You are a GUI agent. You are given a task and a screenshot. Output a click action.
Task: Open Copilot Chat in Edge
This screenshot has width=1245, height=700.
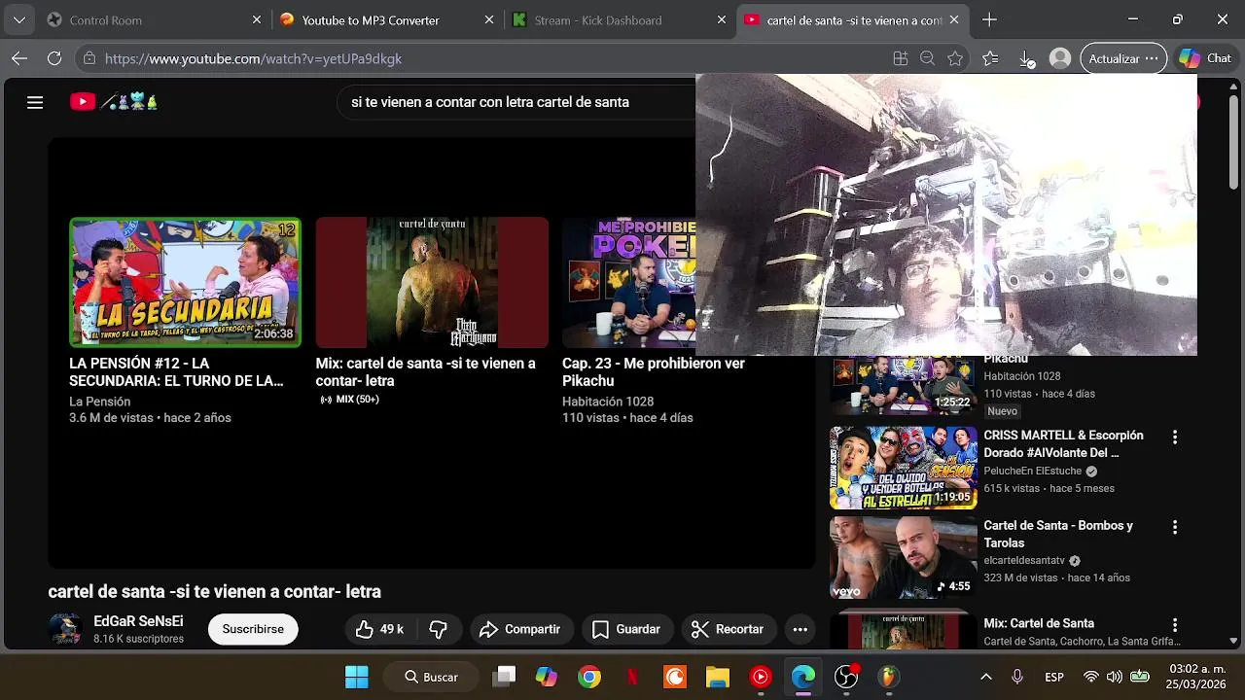click(1205, 58)
